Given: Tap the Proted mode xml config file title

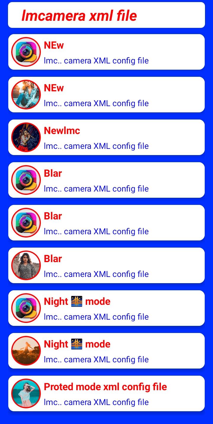Looking at the screenshot, I should [x=105, y=387].
